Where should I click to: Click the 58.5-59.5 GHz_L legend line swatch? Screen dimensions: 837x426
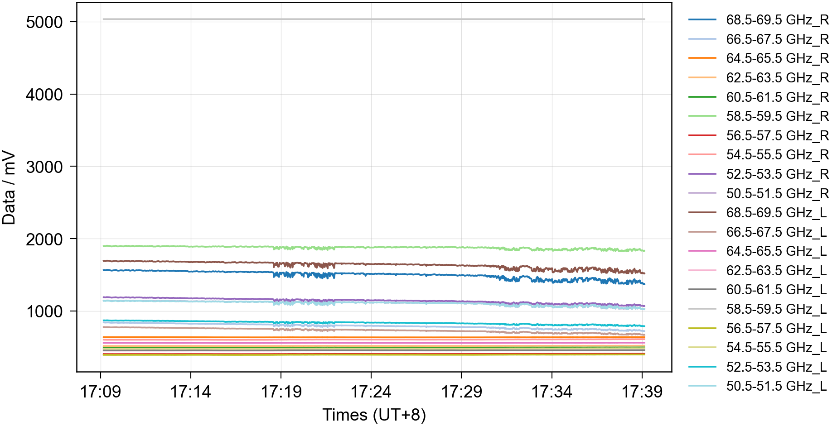click(x=702, y=309)
